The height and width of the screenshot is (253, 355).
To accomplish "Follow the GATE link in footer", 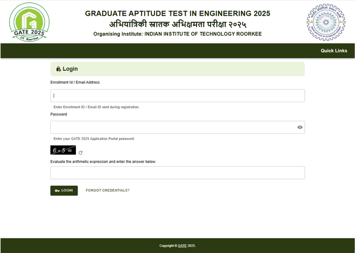I will coord(182,246).
